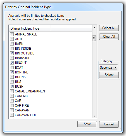Screen dimensions: 126x136
Task: Cancel the filter dialog
Action: tap(109, 124)
